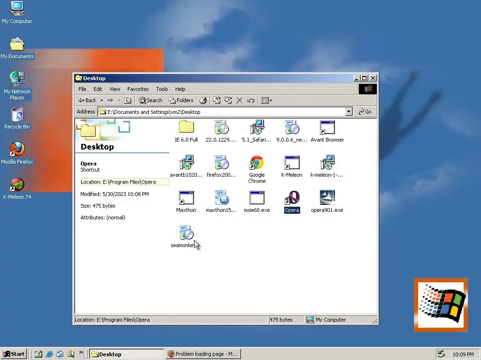Open the Help menu
This screenshot has width=481, height=360.
[x=180, y=89]
